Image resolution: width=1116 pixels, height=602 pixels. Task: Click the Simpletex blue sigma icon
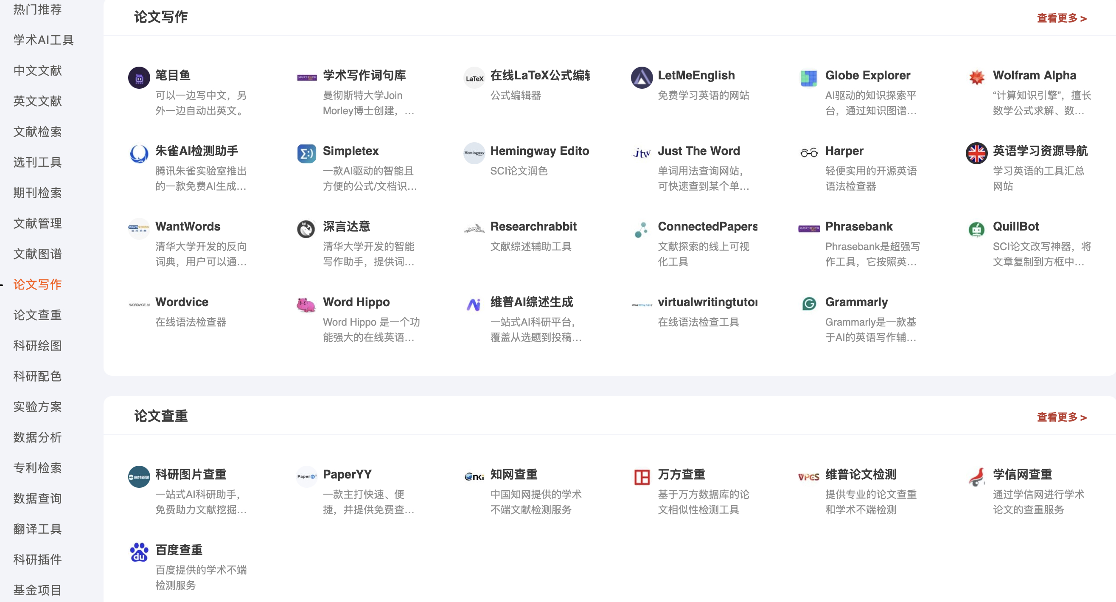coord(306,153)
